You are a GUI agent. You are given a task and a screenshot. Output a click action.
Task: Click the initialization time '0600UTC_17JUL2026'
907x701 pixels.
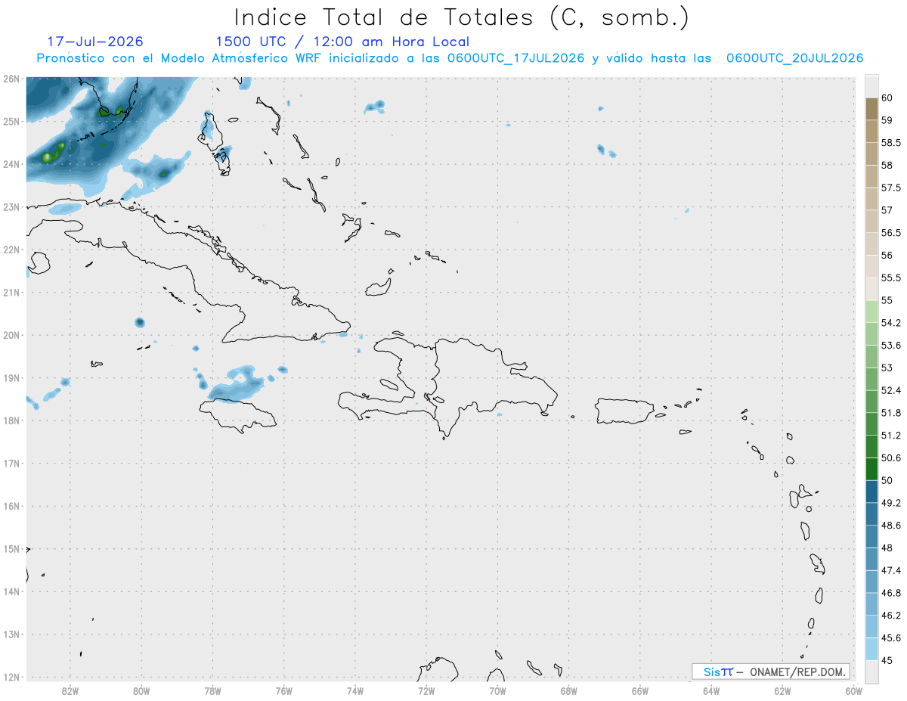tap(516, 58)
